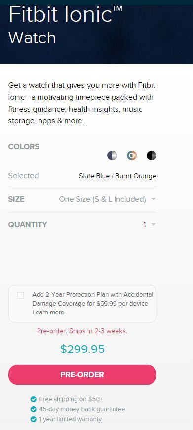Open the Learn more link

[48, 313]
